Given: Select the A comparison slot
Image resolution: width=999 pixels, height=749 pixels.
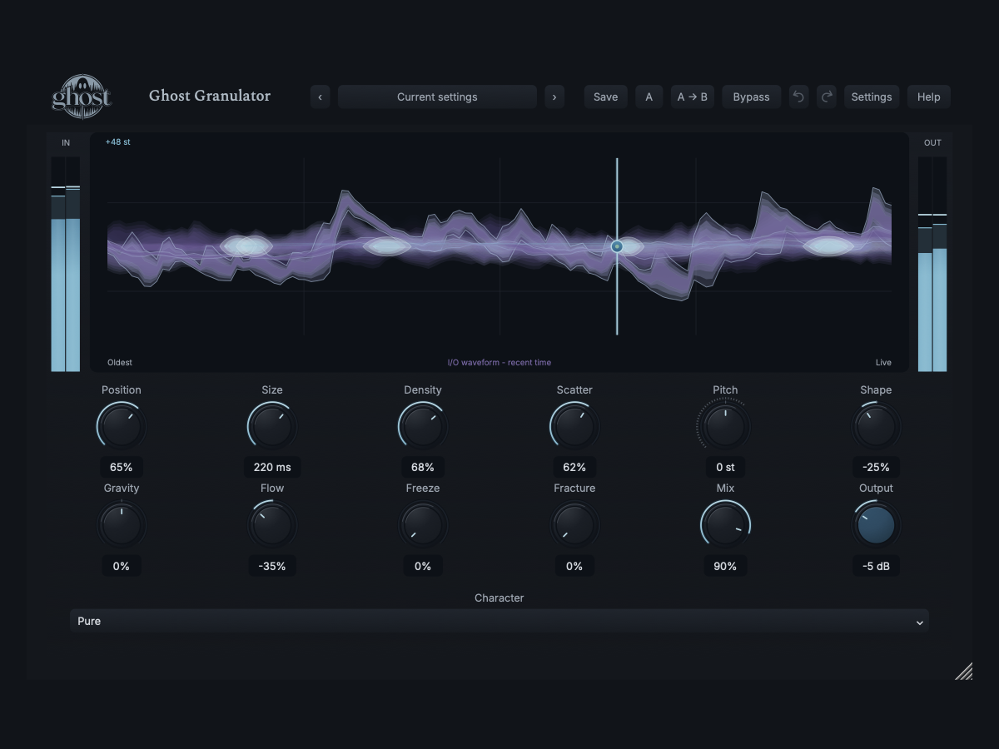Looking at the screenshot, I should tap(649, 97).
